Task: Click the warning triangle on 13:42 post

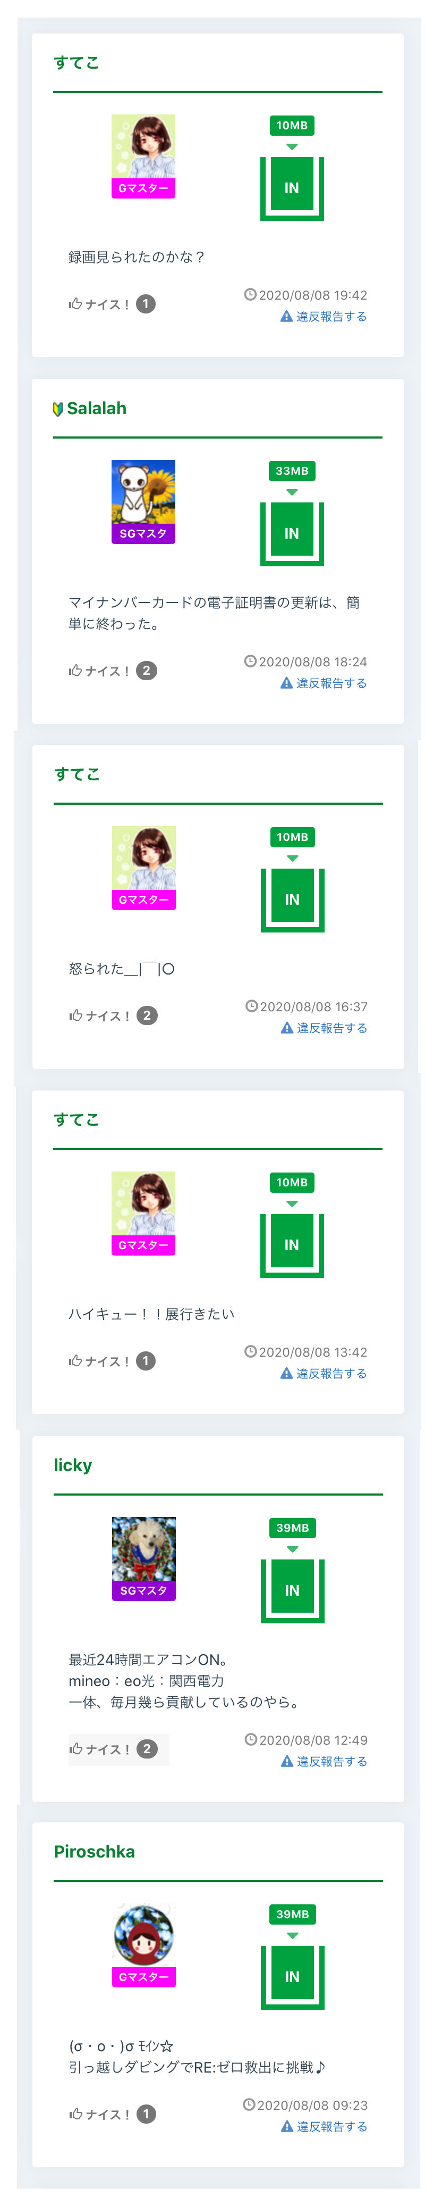Action: click(x=287, y=1373)
